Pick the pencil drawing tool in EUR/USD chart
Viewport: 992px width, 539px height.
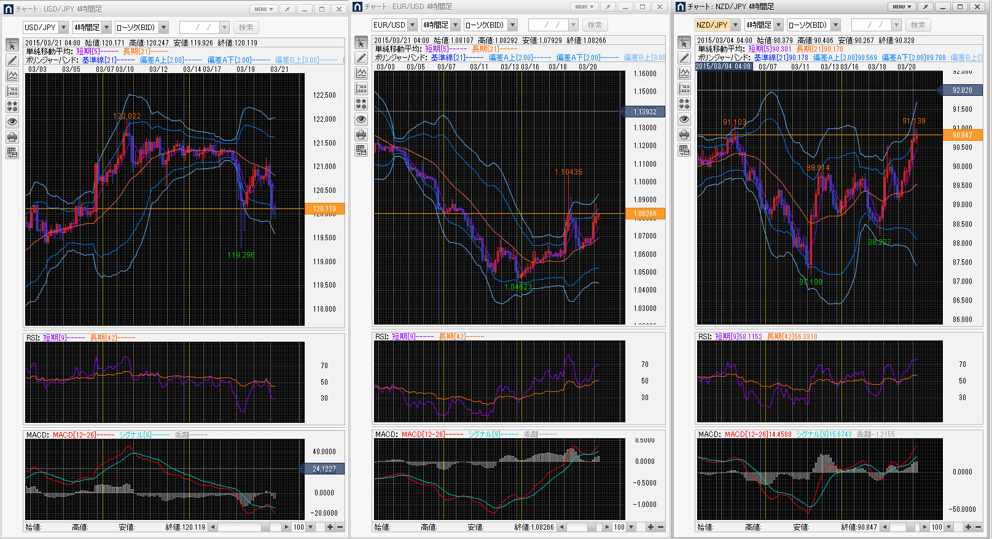[361, 58]
